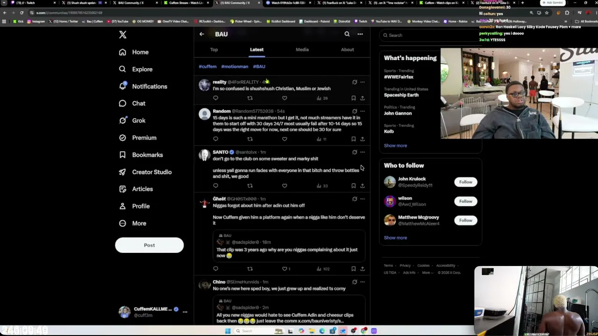
Task: Share Random's mini marathon post
Action: [363, 139]
